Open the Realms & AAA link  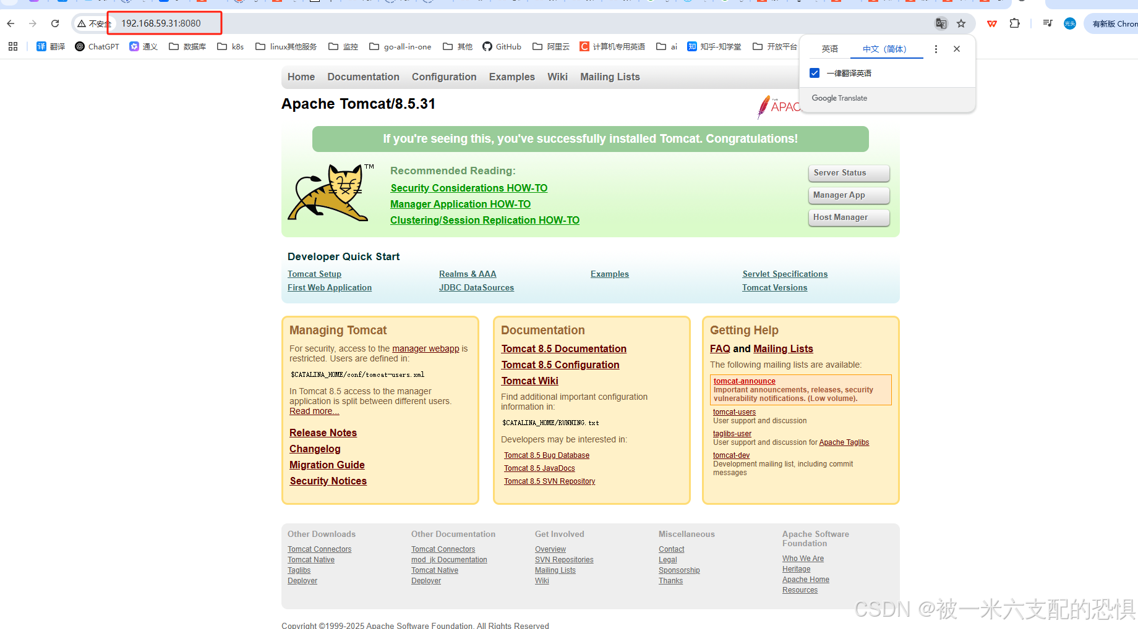[468, 274]
